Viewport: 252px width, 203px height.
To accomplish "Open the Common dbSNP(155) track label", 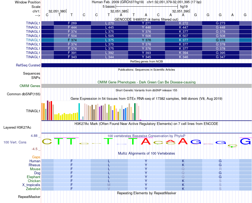I will pyautogui.click(x=24, y=94).
